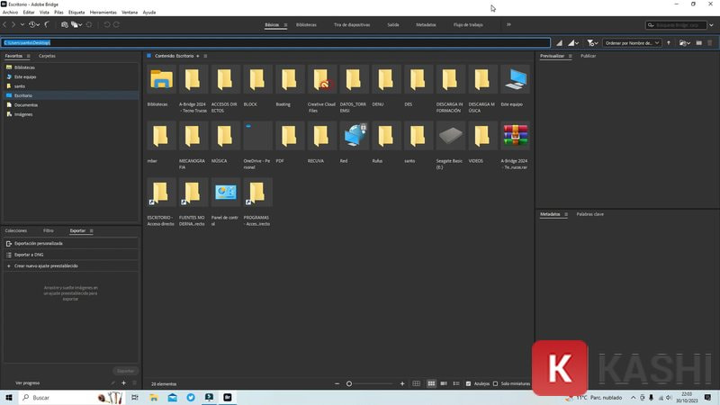Viewport: 720px width, 405px height.
Task: Open Task View in taskbar
Action: 134,398
